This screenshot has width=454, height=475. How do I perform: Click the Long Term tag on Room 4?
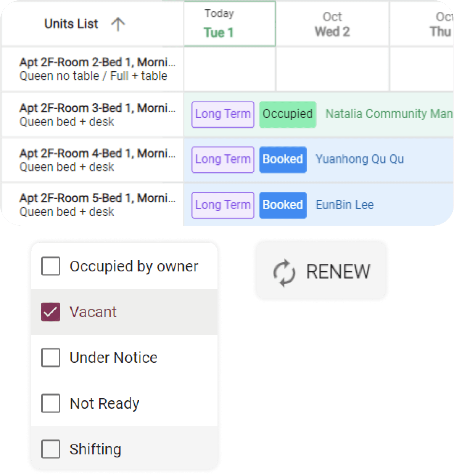pyautogui.click(x=223, y=159)
